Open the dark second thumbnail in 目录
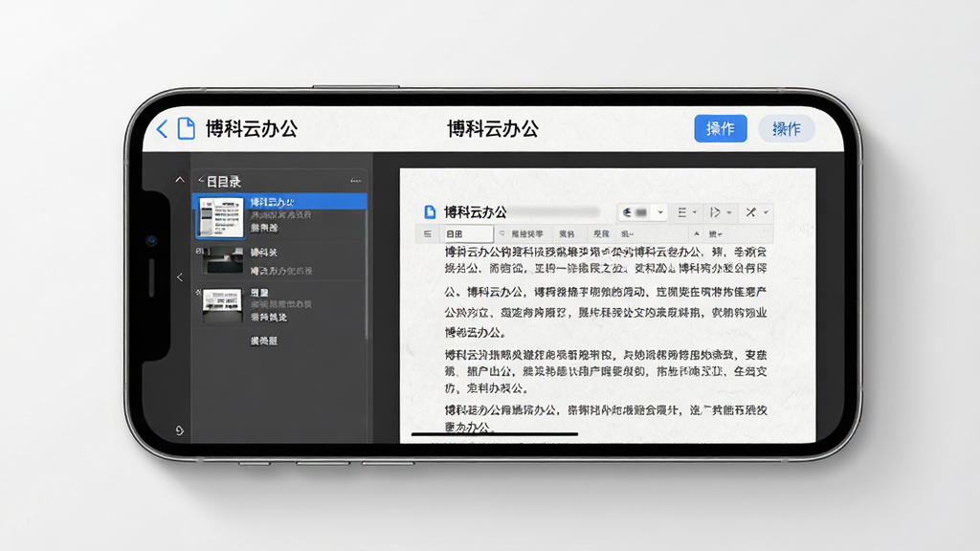This screenshot has width=980, height=551. [x=222, y=260]
